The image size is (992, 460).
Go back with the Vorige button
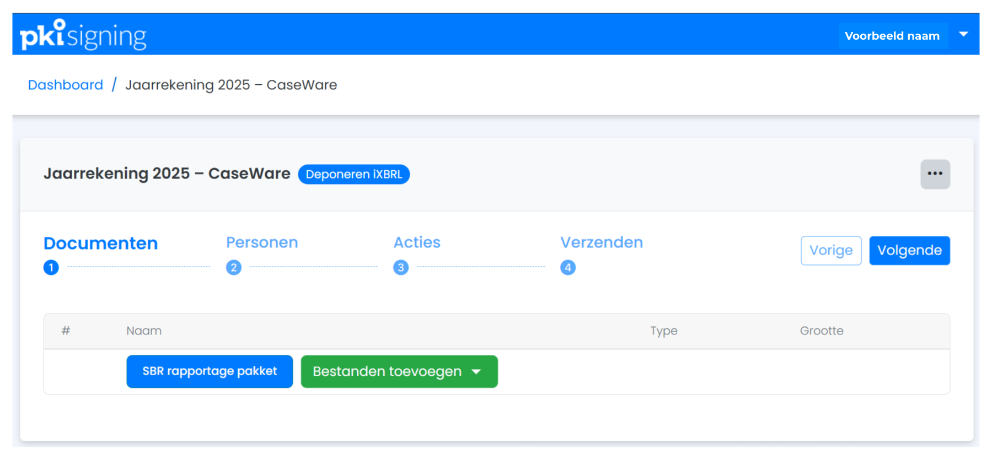click(x=831, y=251)
